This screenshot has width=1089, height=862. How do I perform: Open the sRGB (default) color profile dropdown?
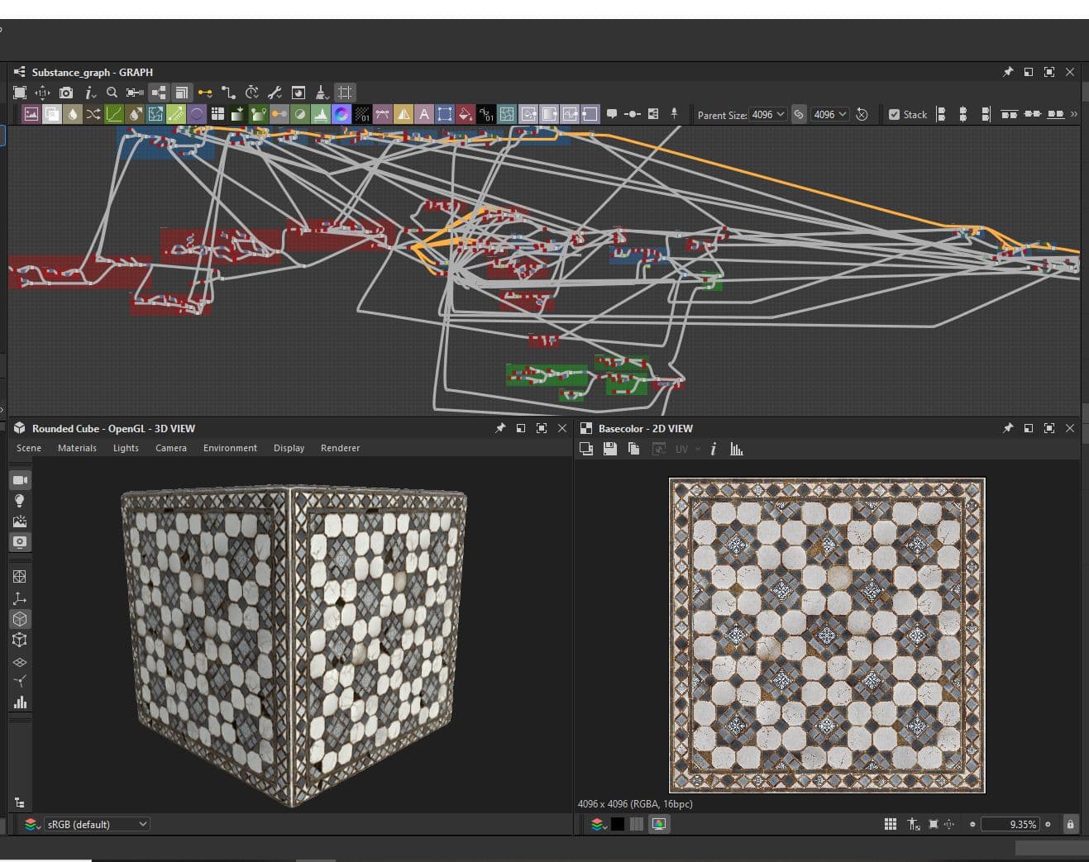pyautogui.click(x=97, y=824)
